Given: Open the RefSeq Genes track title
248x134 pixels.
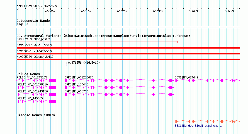Looking at the screenshot, I should tap(28, 74).
